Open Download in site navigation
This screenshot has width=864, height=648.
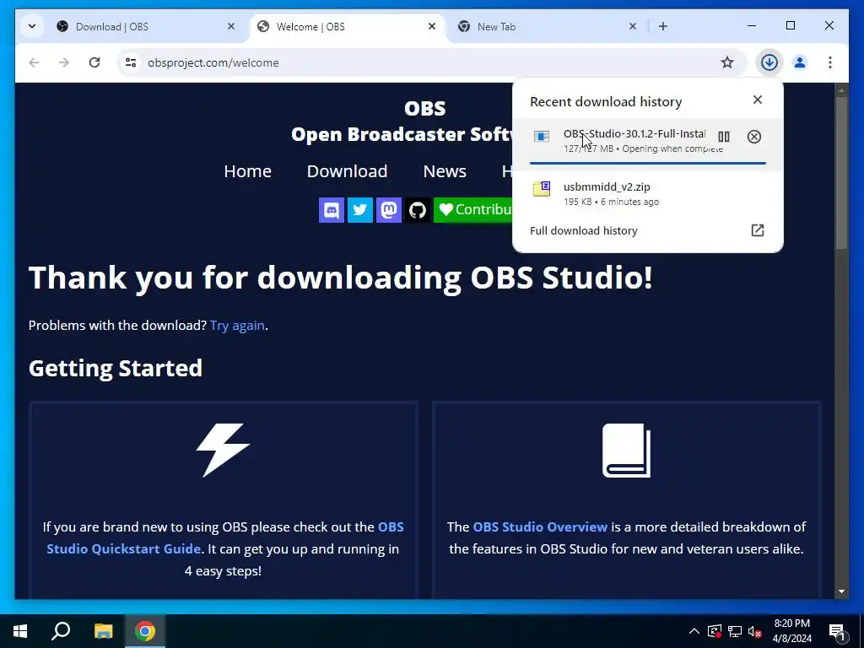(x=347, y=171)
